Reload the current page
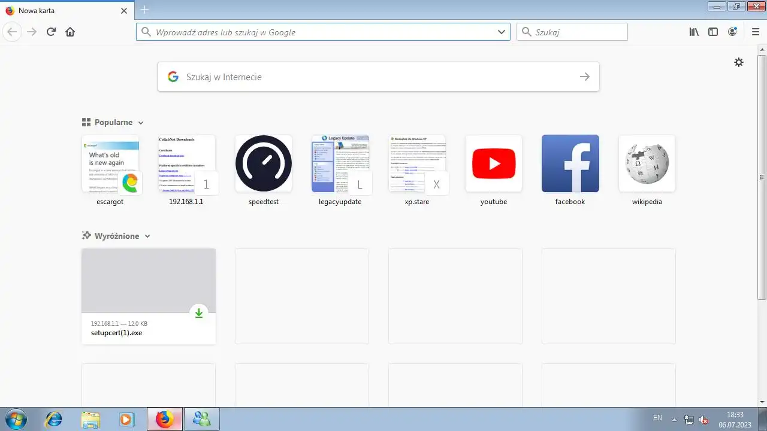This screenshot has width=767, height=431. [x=51, y=32]
